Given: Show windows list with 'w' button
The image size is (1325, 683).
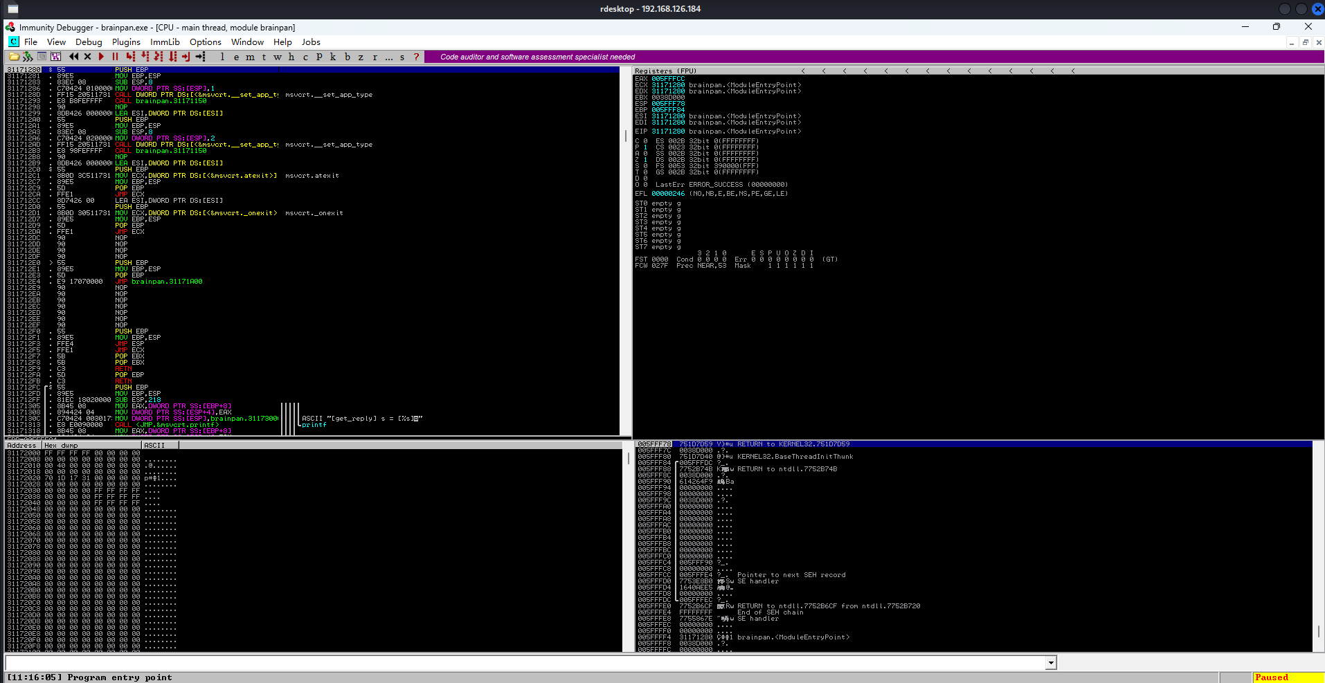Looking at the screenshot, I should click(278, 57).
